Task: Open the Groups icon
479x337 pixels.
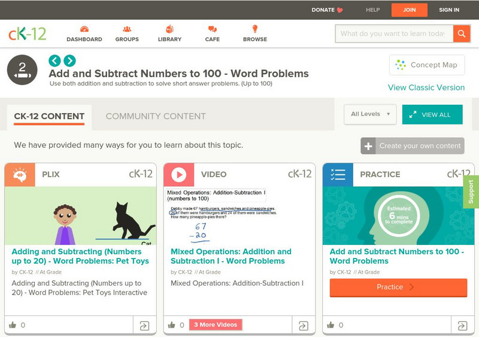Action: coord(127,29)
